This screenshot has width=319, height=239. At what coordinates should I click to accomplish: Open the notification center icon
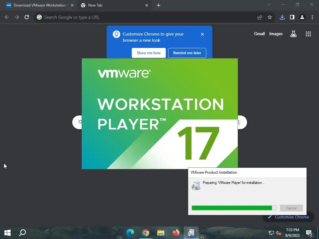click(309, 233)
